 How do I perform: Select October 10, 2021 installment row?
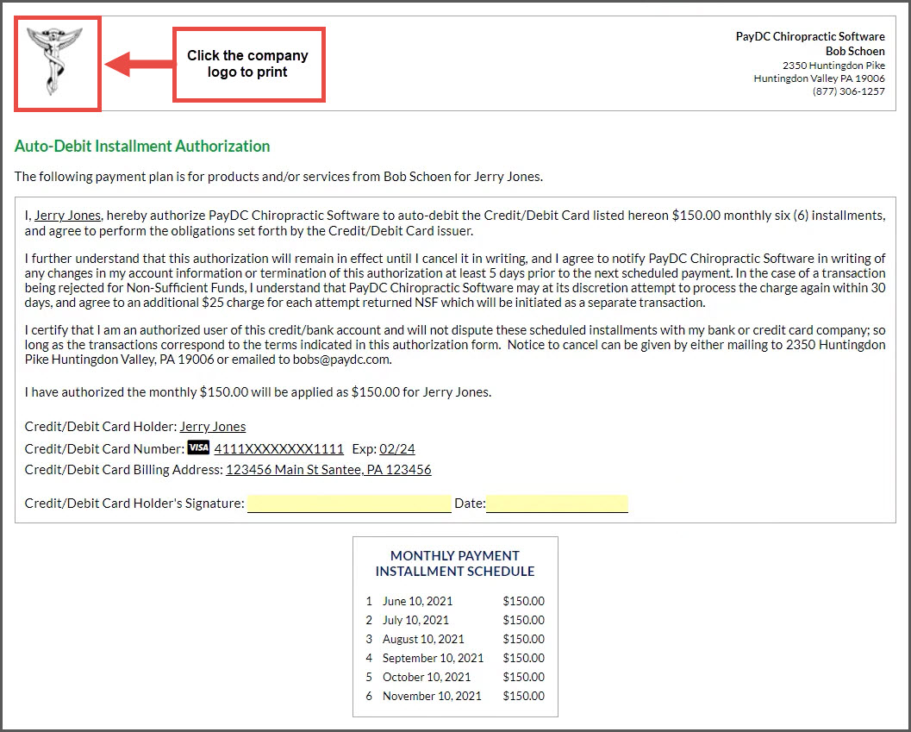pyautogui.click(x=455, y=677)
